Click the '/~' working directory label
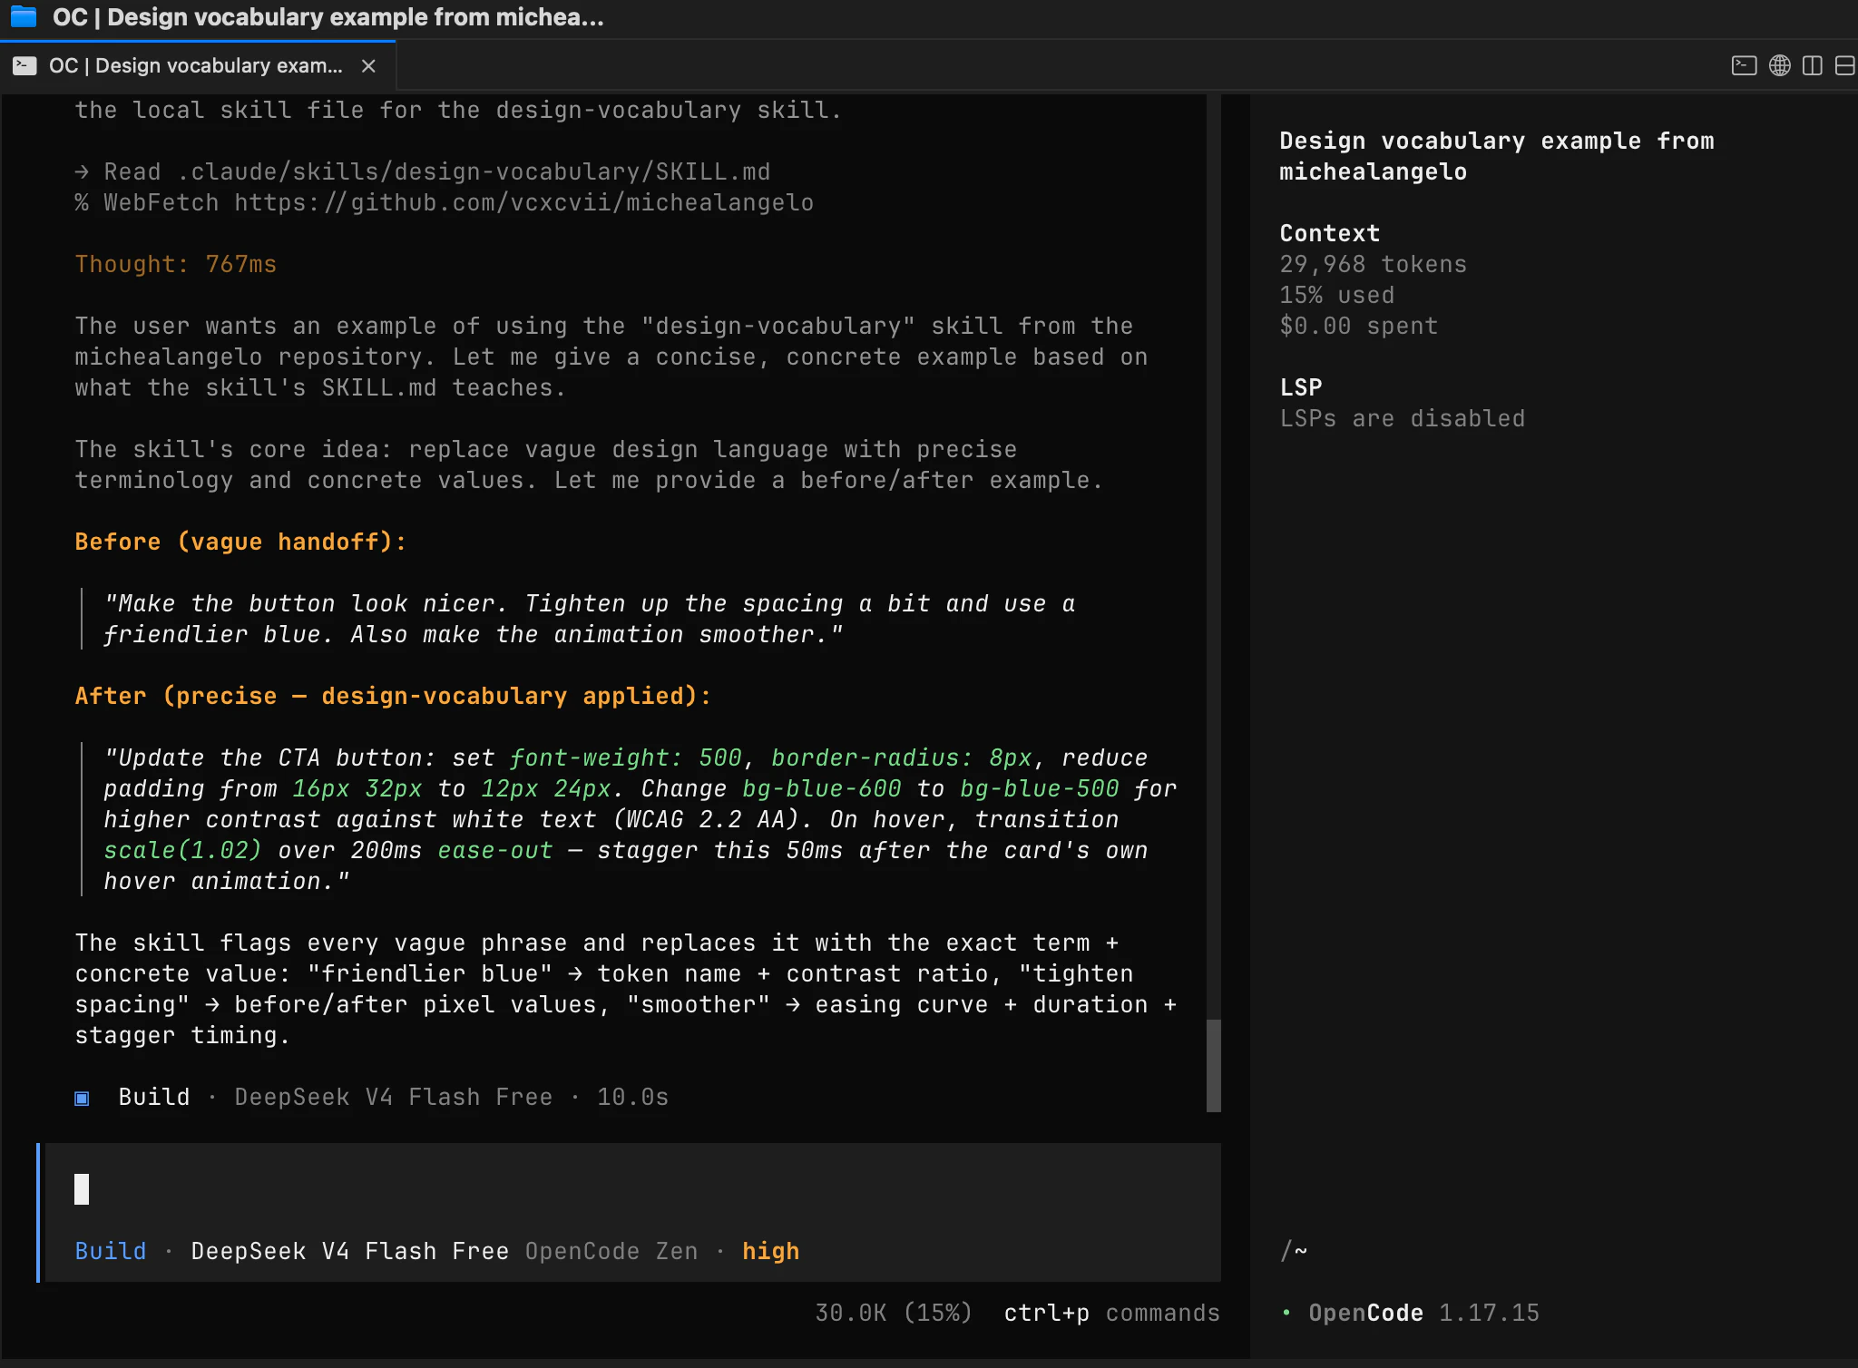Viewport: 1858px width, 1368px height. pyautogui.click(x=1294, y=1251)
